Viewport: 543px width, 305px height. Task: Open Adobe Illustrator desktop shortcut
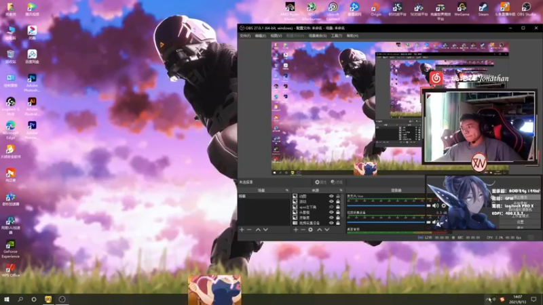(32, 106)
